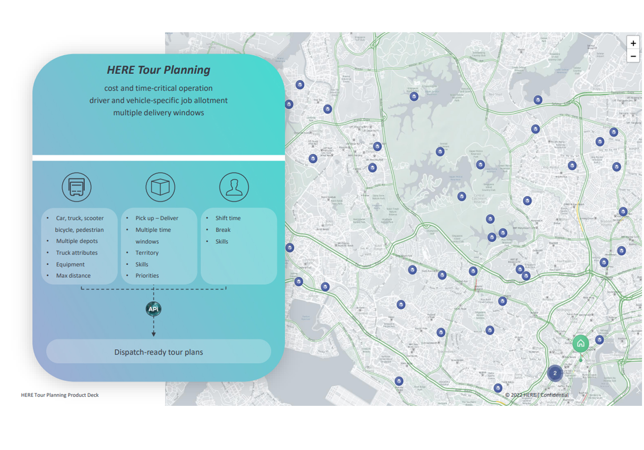Click 'Skills' under the Territory bullet
The width and height of the screenshot is (644, 450).
pyautogui.click(x=142, y=264)
